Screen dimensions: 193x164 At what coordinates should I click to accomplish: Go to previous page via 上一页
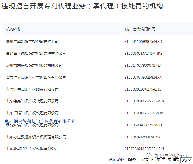click(x=155, y=160)
